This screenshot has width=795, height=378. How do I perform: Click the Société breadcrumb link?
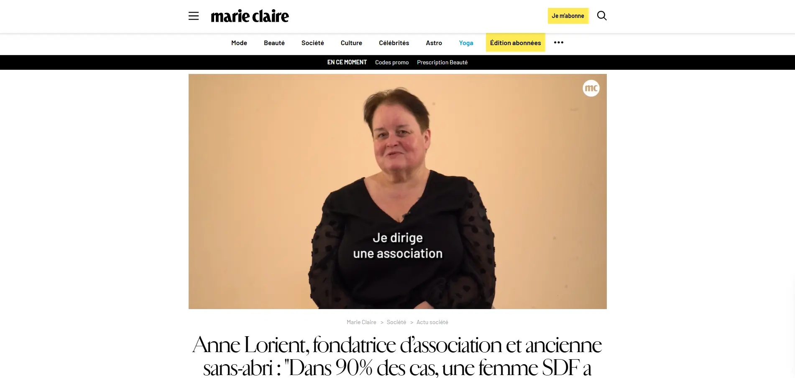pos(396,322)
